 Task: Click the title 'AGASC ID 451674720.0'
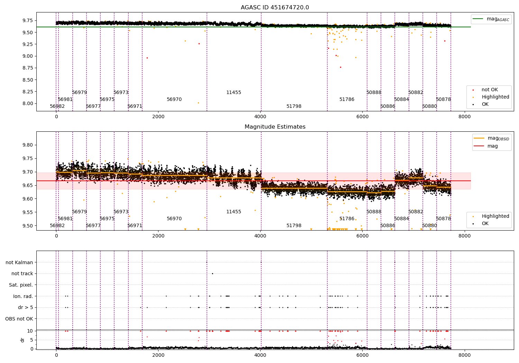pyautogui.click(x=275, y=8)
